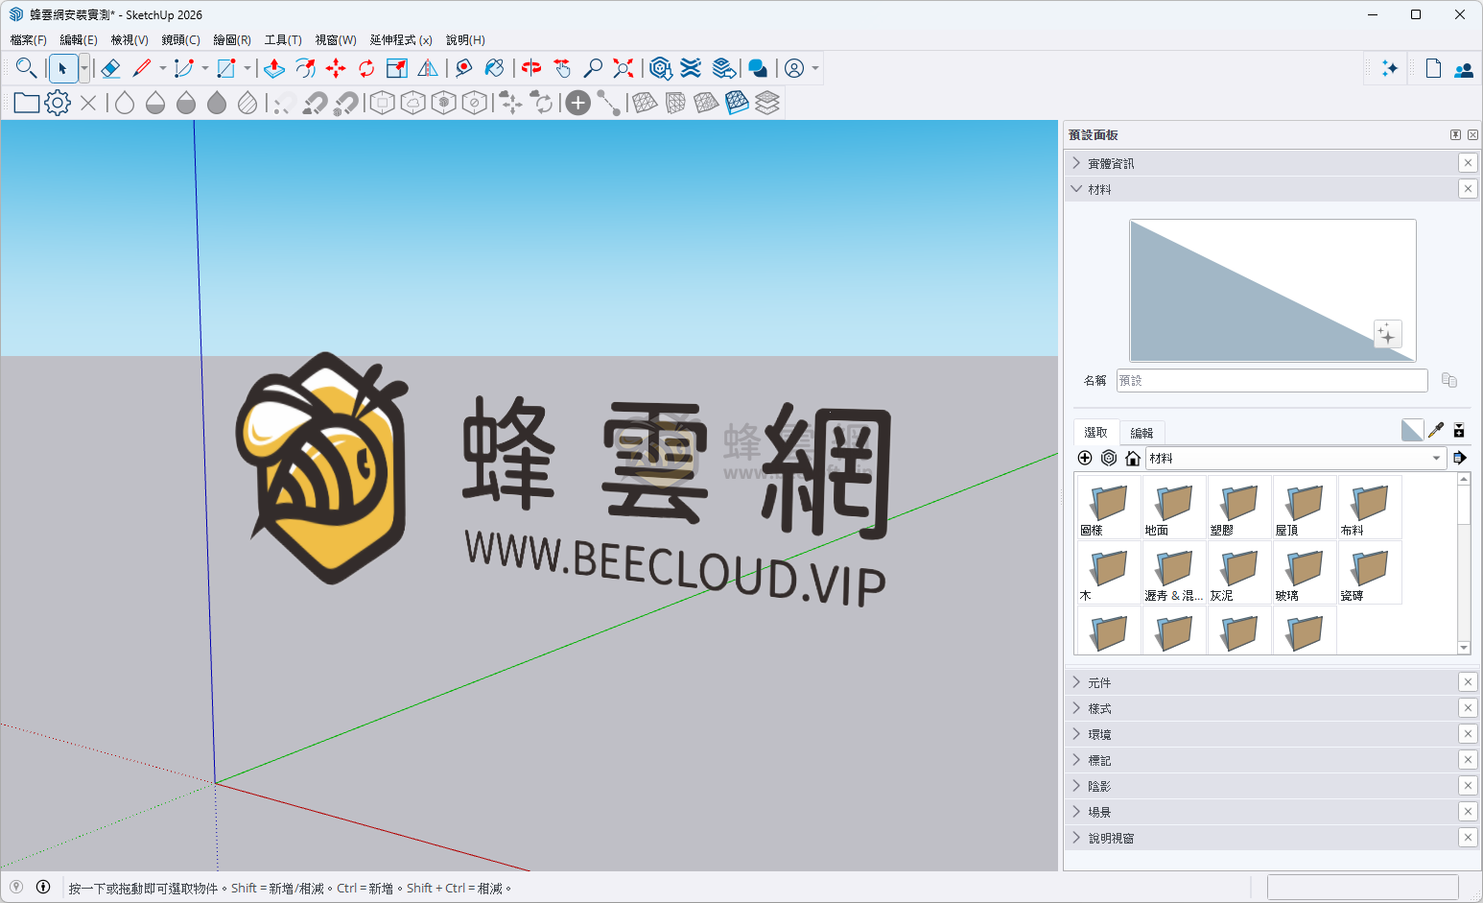
Task: Activate the Search magnifier tool in toolbar
Action: pos(26,68)
